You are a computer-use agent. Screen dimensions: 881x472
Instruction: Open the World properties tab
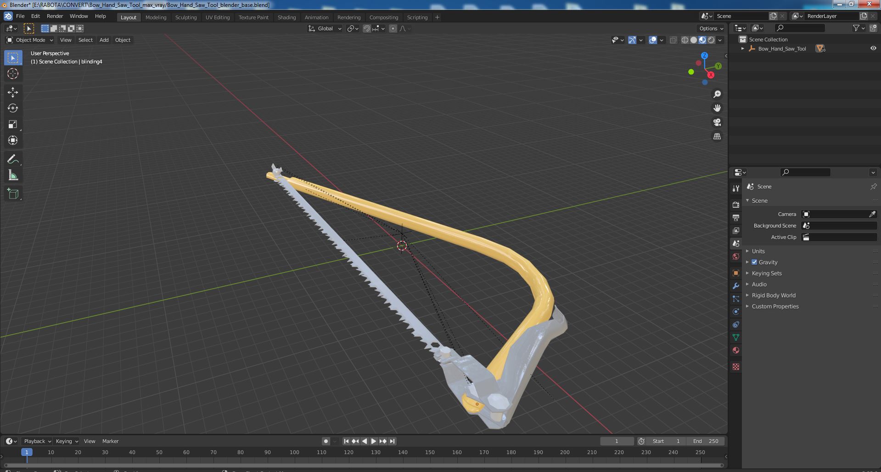click(736, 256)
